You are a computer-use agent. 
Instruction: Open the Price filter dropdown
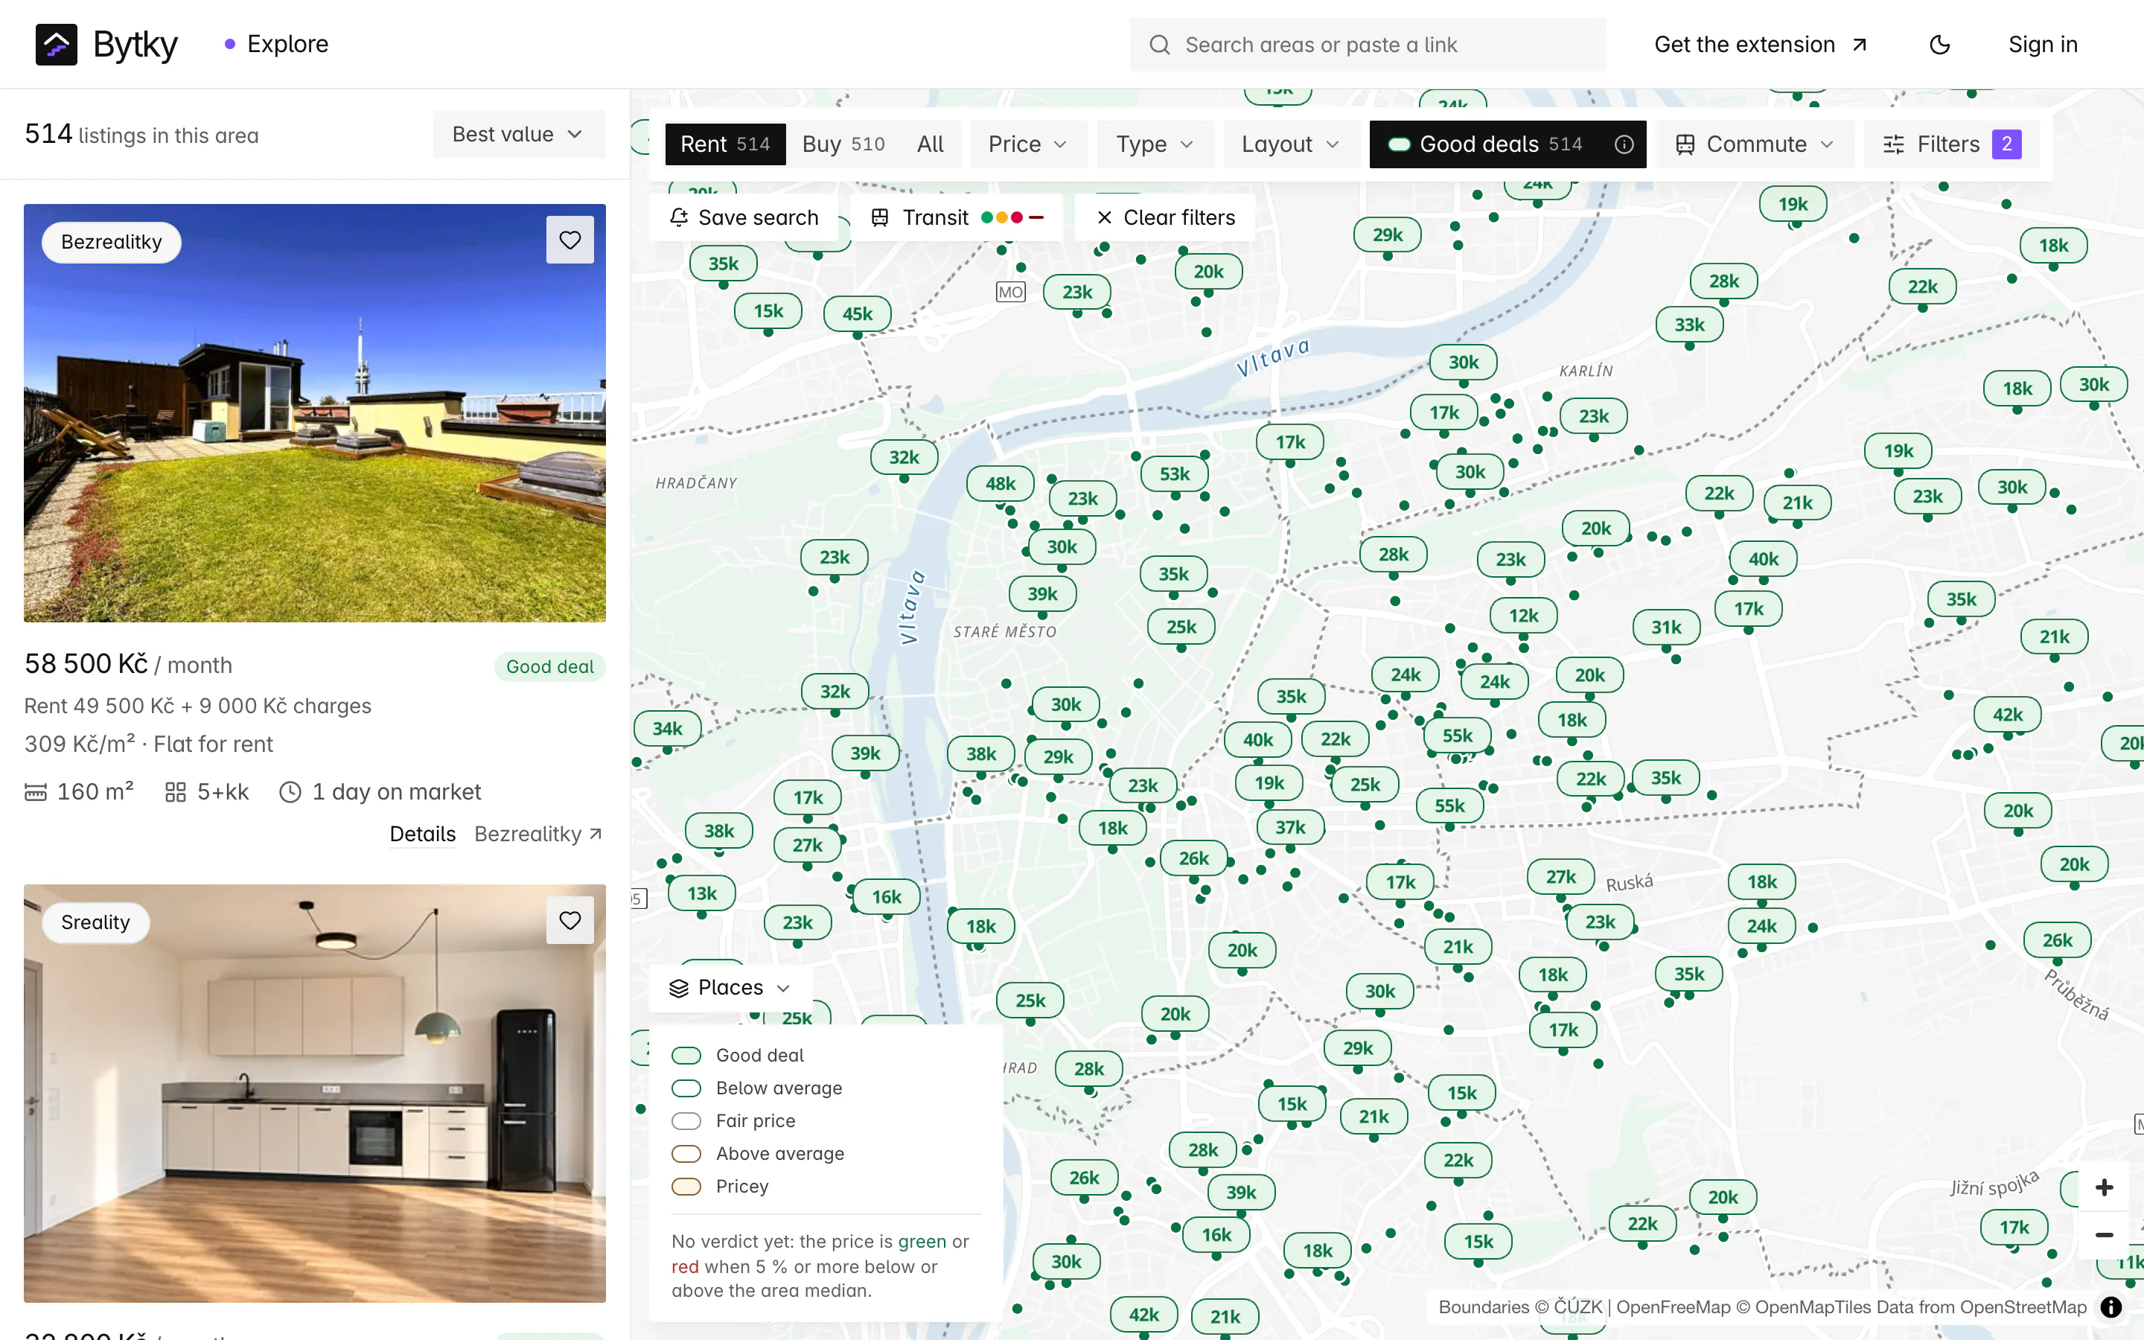[x=1027, y=144]
